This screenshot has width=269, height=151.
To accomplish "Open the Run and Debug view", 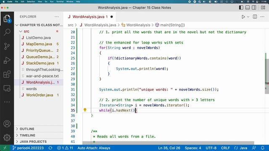I will pyautogui.click(x=7, y=60).
